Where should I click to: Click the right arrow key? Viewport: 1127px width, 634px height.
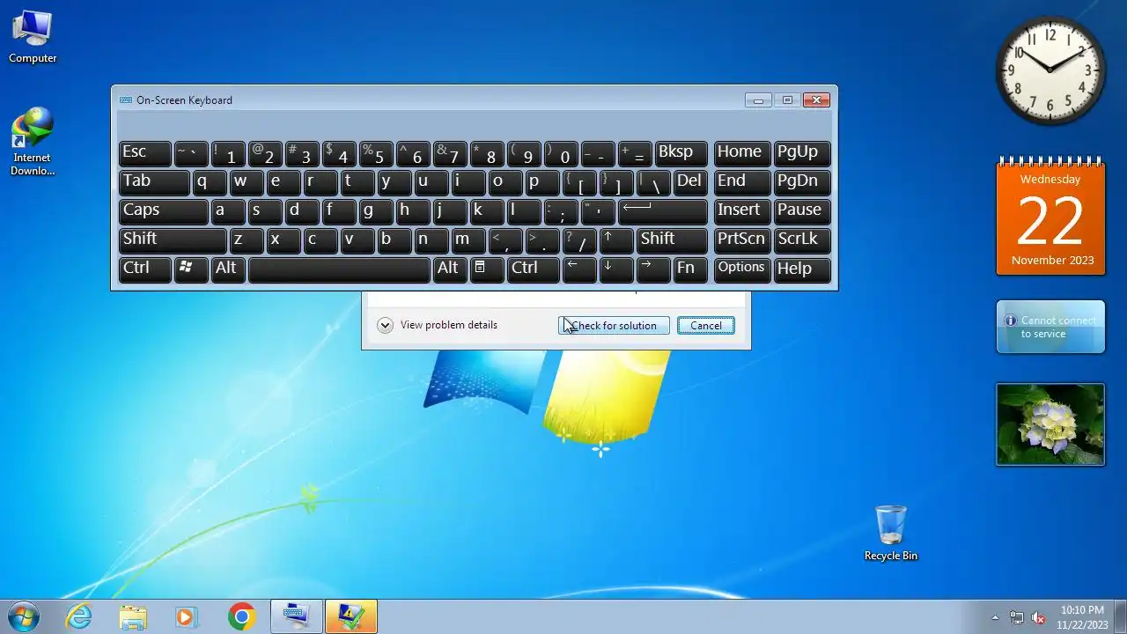(x=653, y=269)
